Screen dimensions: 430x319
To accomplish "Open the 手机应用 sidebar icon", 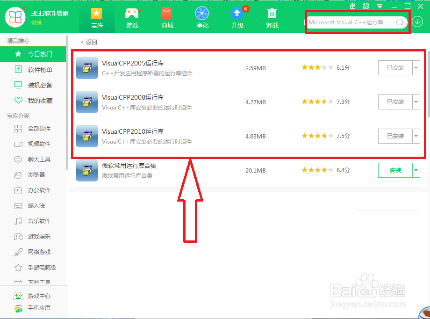I will click(17, 308).
